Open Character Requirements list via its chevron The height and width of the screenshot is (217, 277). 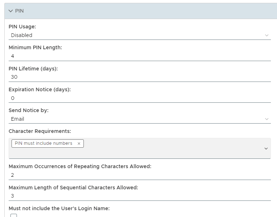266,148
